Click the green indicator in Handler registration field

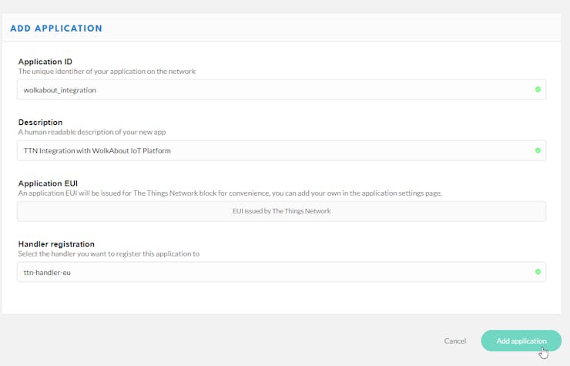[538, 272]
